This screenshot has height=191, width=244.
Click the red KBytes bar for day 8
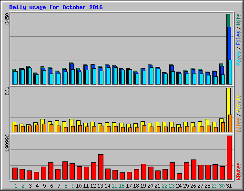pos(65,170)
